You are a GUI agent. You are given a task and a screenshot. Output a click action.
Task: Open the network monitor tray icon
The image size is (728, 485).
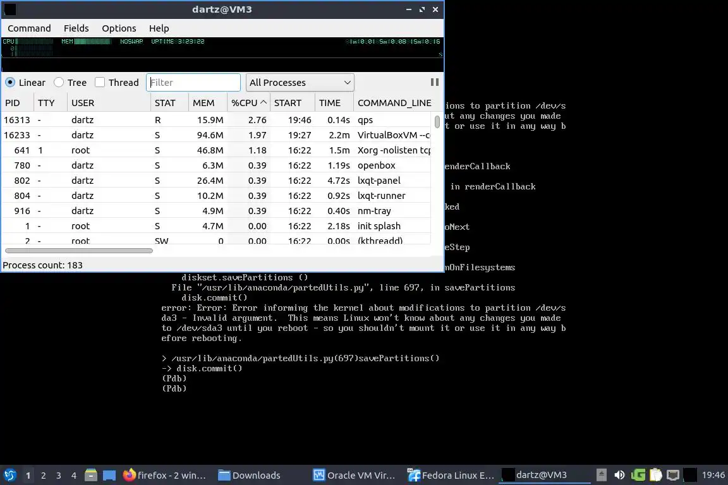click(x=673, y=475)
